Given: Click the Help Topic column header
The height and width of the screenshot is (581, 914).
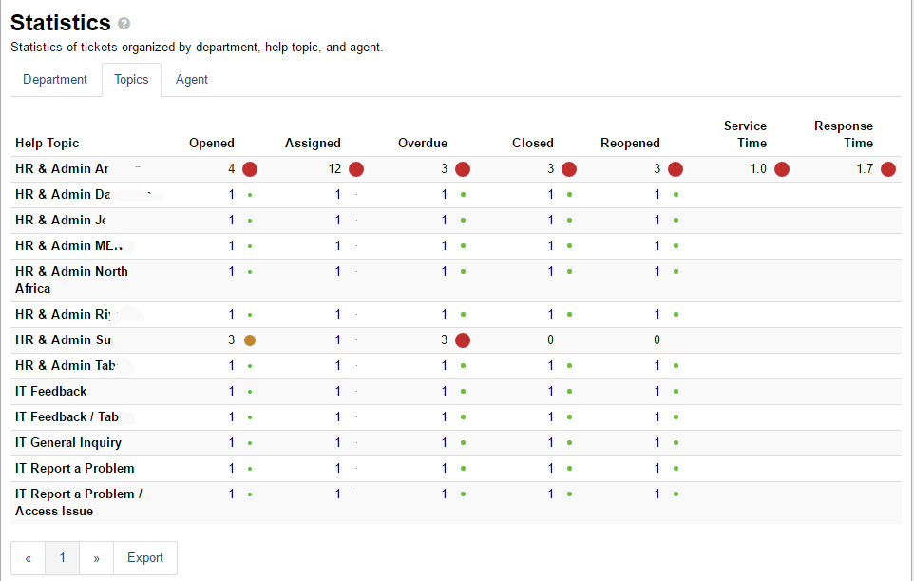Looking at the screenshot, I should coord(47,143).
